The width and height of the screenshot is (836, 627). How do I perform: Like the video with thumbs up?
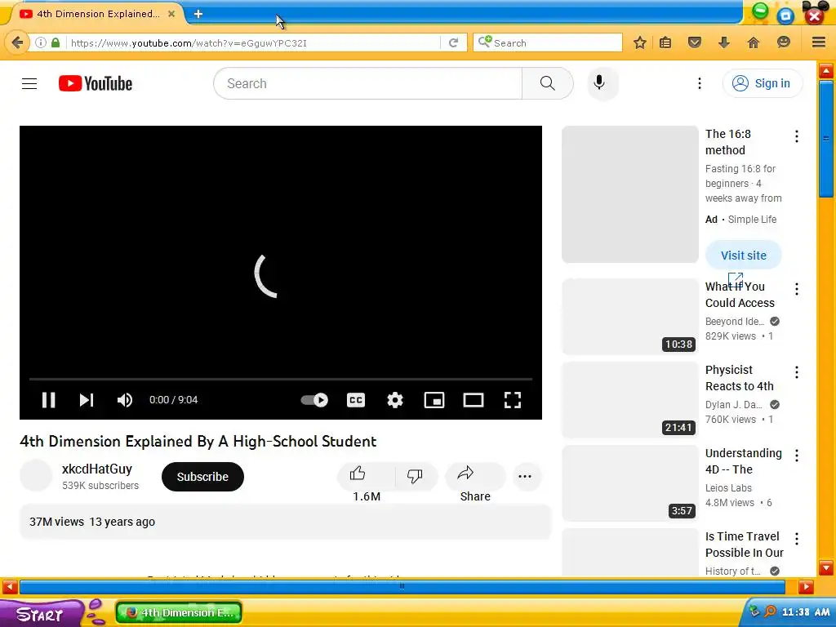[358, 474]
